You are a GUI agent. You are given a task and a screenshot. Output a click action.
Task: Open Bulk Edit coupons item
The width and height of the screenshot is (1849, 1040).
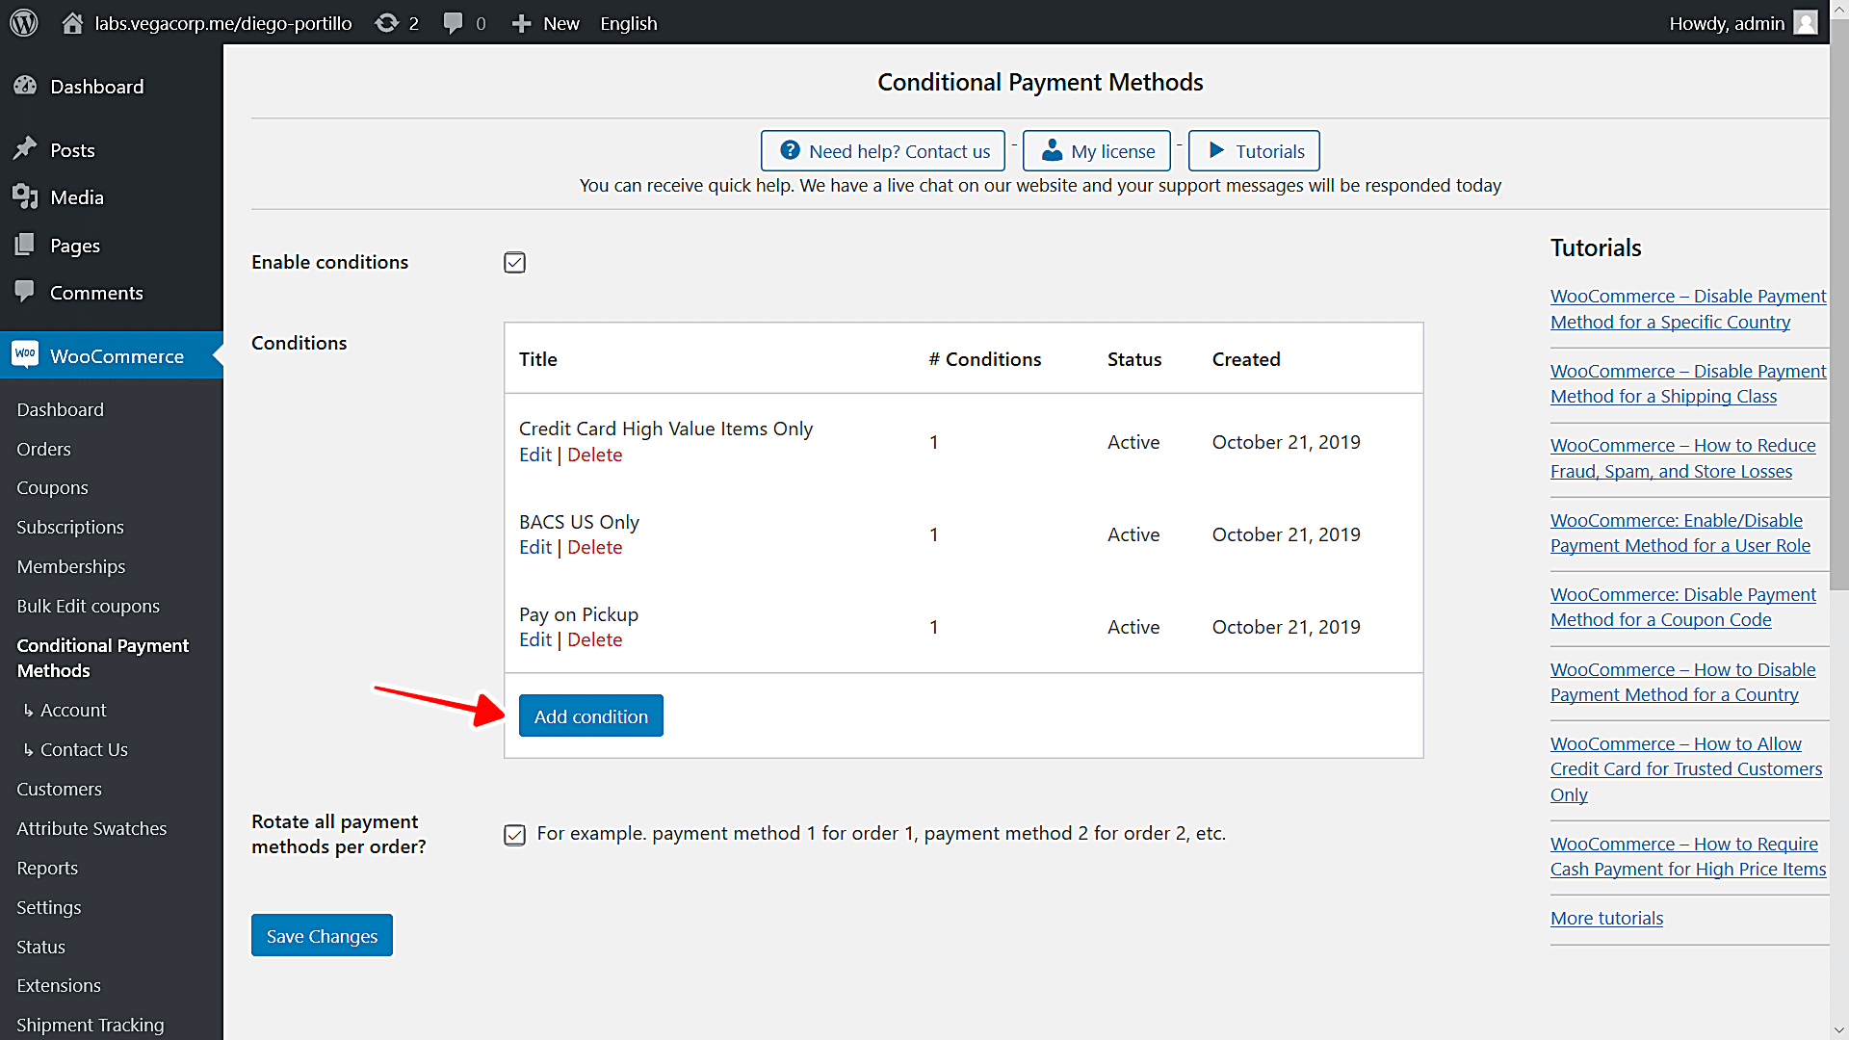[x=88, y=607]
